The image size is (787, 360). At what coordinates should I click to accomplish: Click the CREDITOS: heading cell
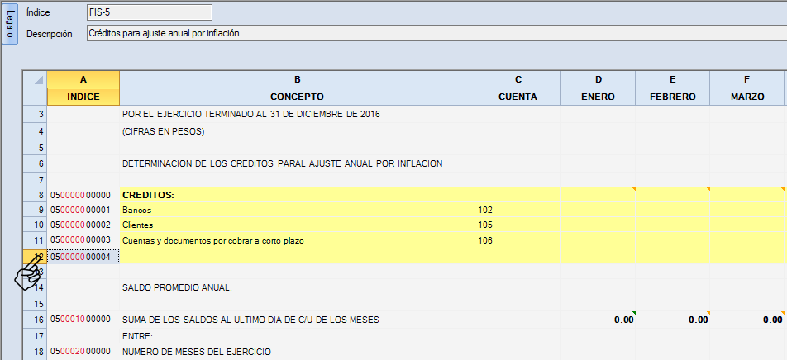coord(297,195)
